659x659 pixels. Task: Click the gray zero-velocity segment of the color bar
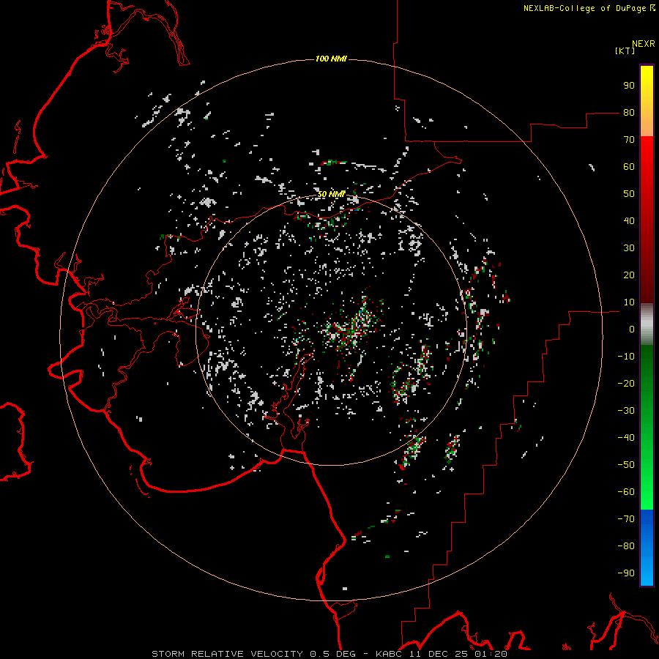647,324
